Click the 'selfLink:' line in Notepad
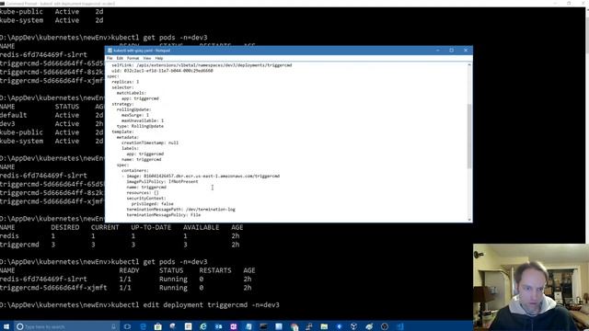The height and width of the screenshot is (331, 589). click(x=202, y=65)
